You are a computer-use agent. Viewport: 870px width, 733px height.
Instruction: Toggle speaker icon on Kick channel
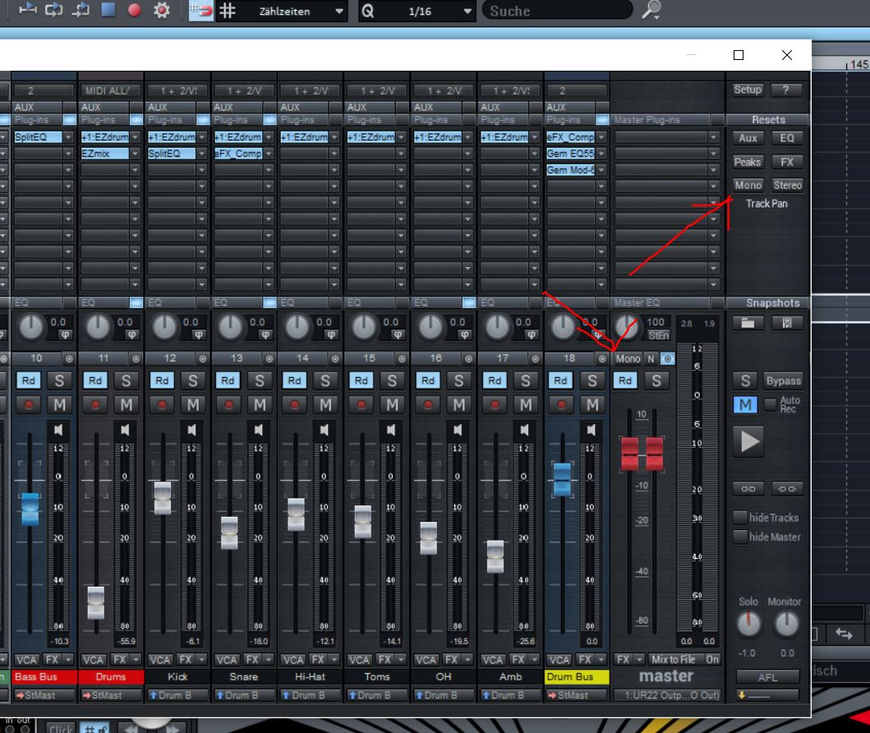click(191, 430)
